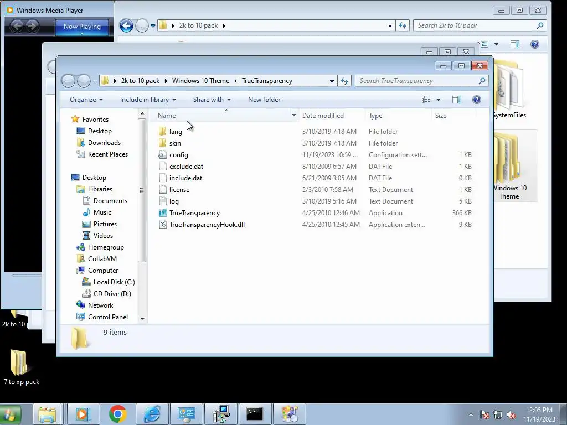
Task: Select the license text document
Action: [x=179, y=189]
